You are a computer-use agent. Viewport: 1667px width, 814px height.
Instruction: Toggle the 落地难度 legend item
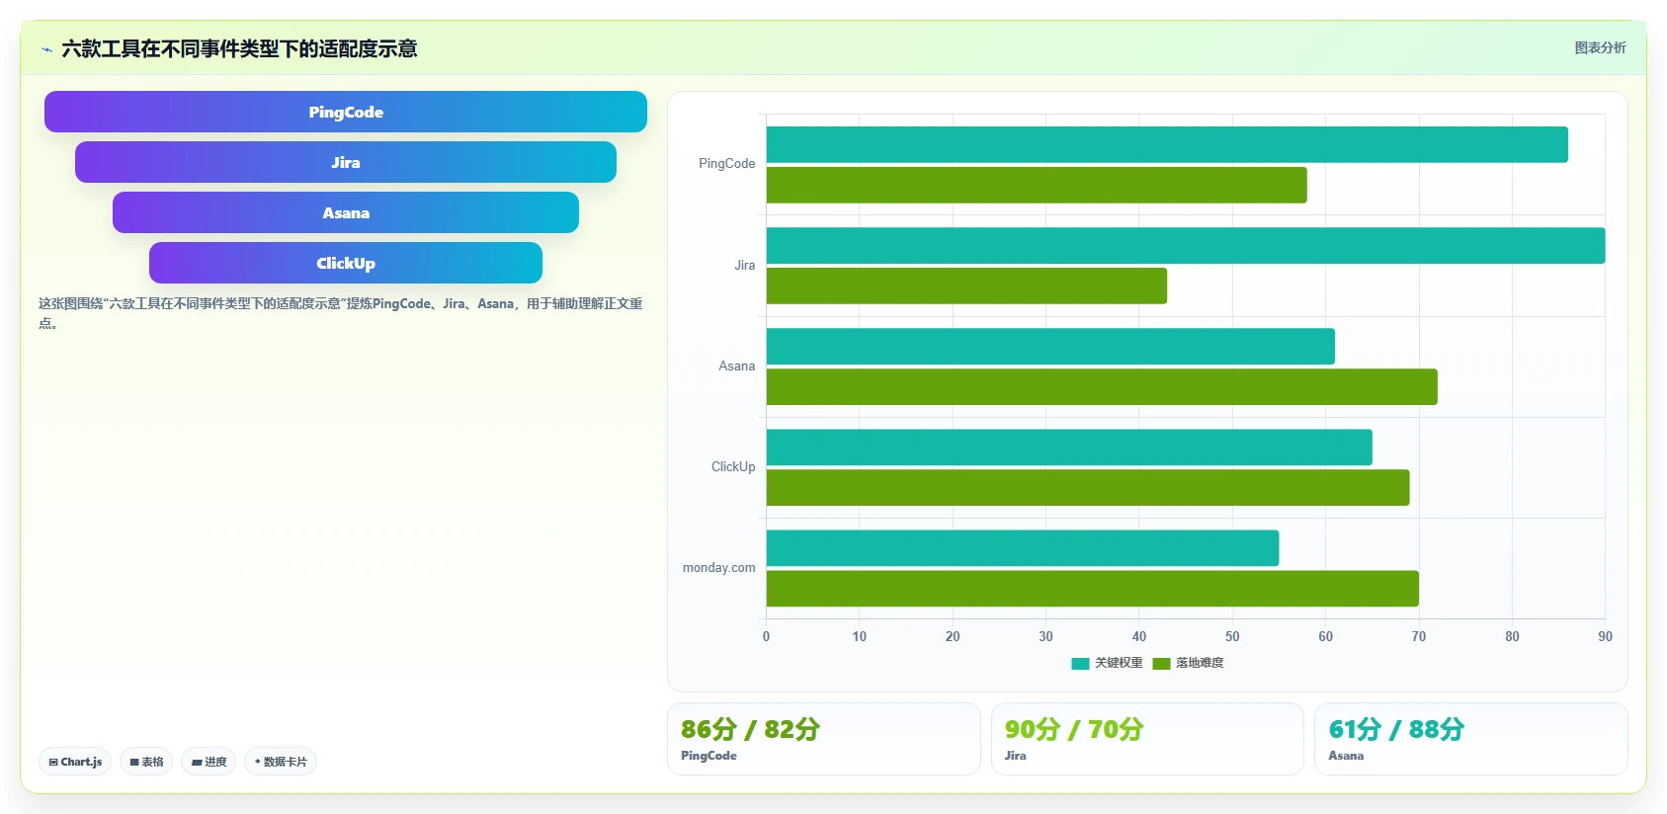pyautogui.click(x=1188, y=663)
